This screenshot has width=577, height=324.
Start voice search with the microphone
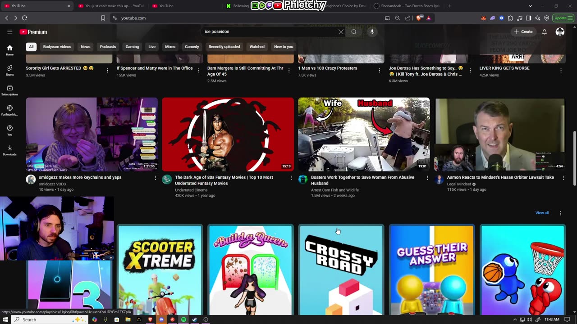372,31
